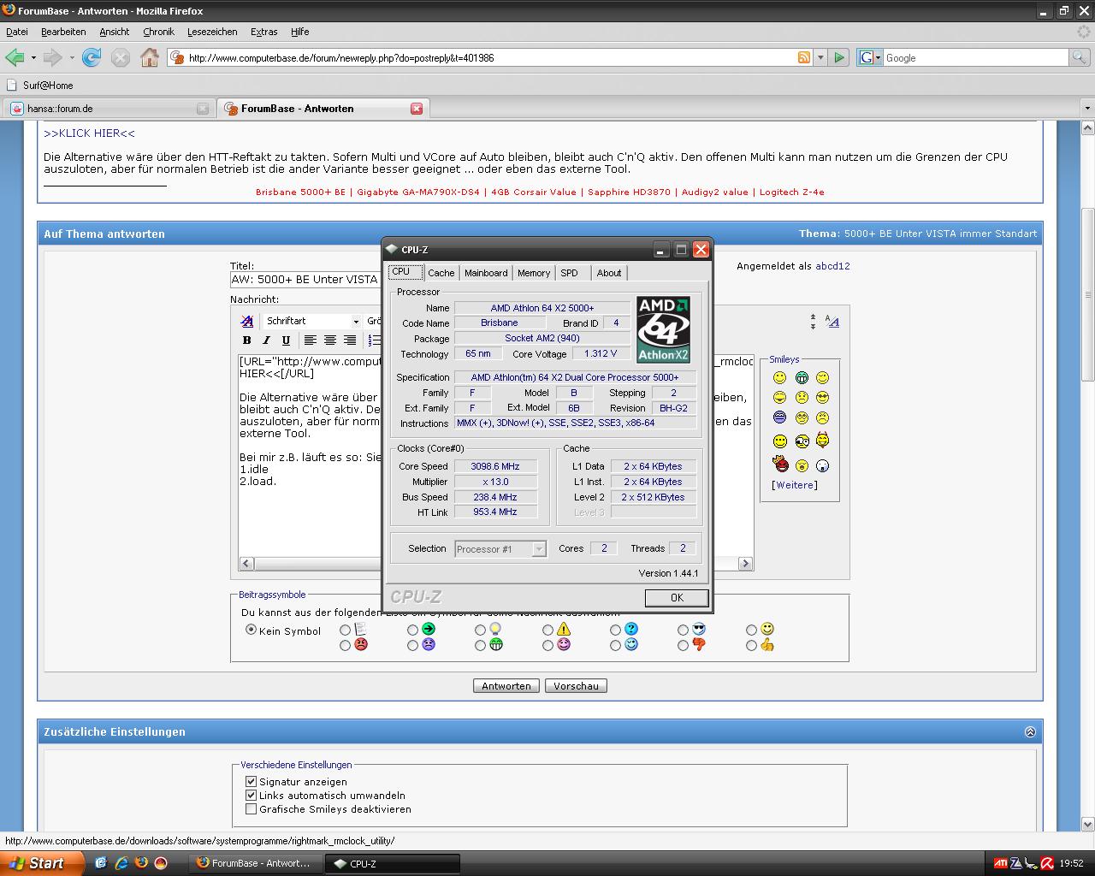Click OK in CPU-Z window
Viewport: 1095px width, 876px height.
click(677, 598)
